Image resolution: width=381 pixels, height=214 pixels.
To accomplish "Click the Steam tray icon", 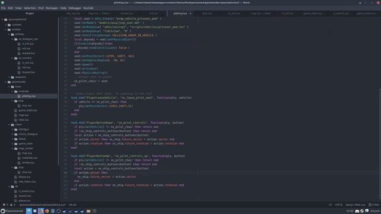I will coord(362,211).
